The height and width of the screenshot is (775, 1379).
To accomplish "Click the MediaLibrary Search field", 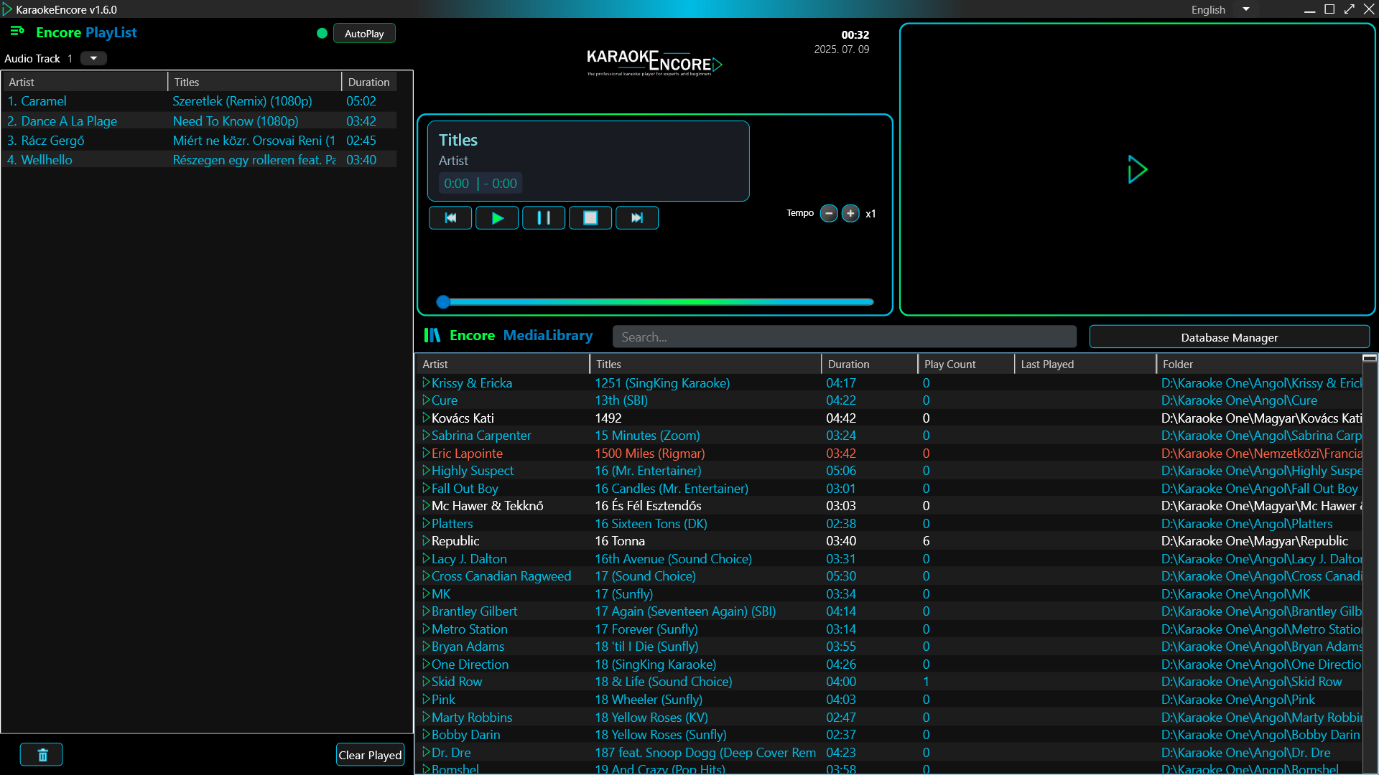I will click(x=844, y=337).
